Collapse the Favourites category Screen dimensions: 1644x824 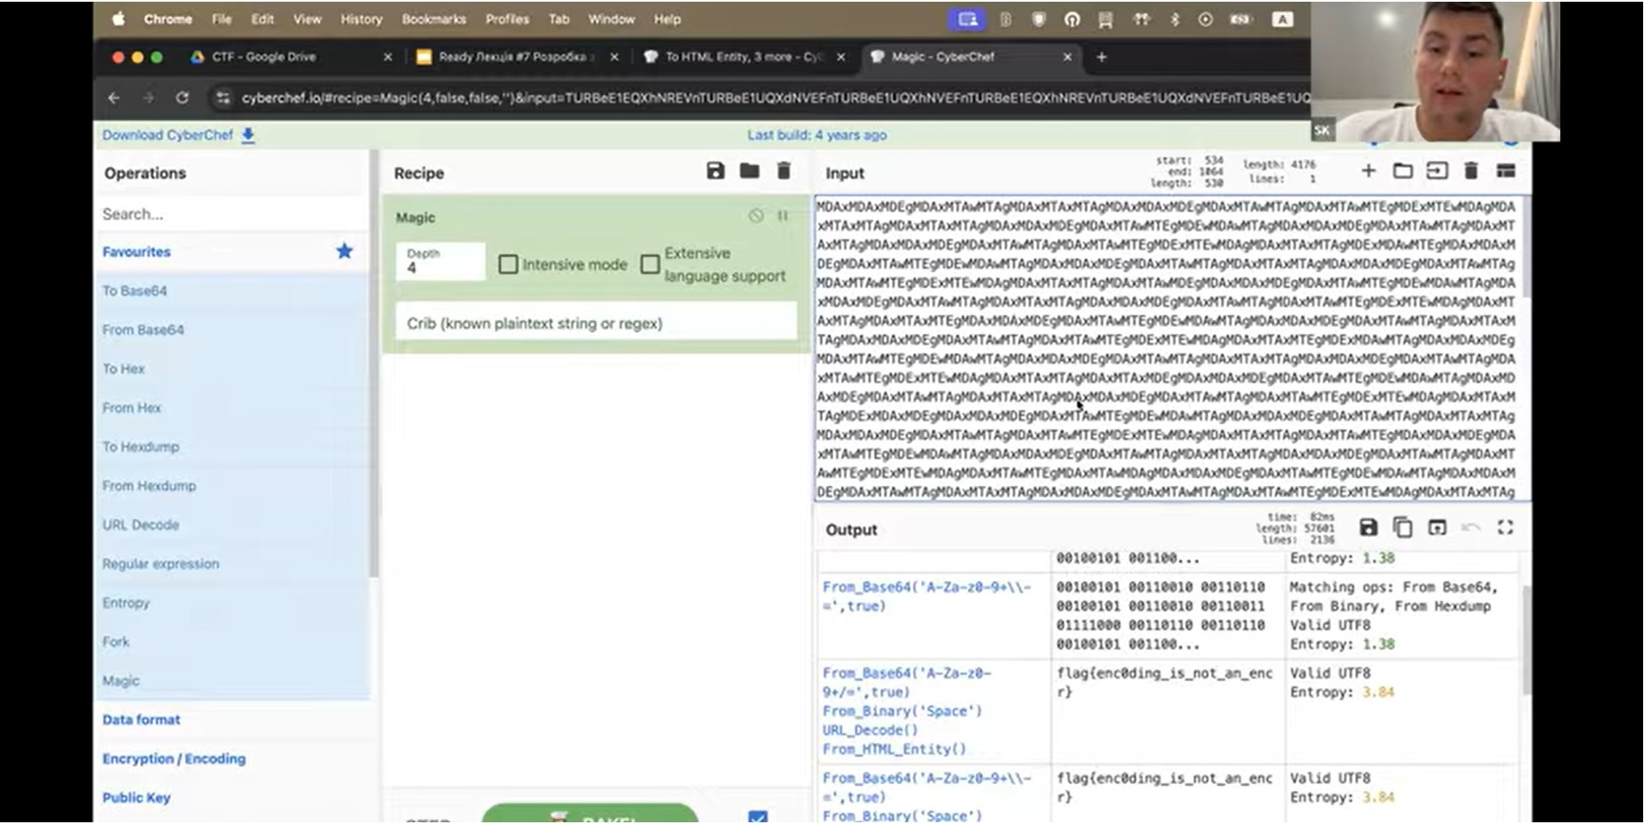(x=137, y=252)
